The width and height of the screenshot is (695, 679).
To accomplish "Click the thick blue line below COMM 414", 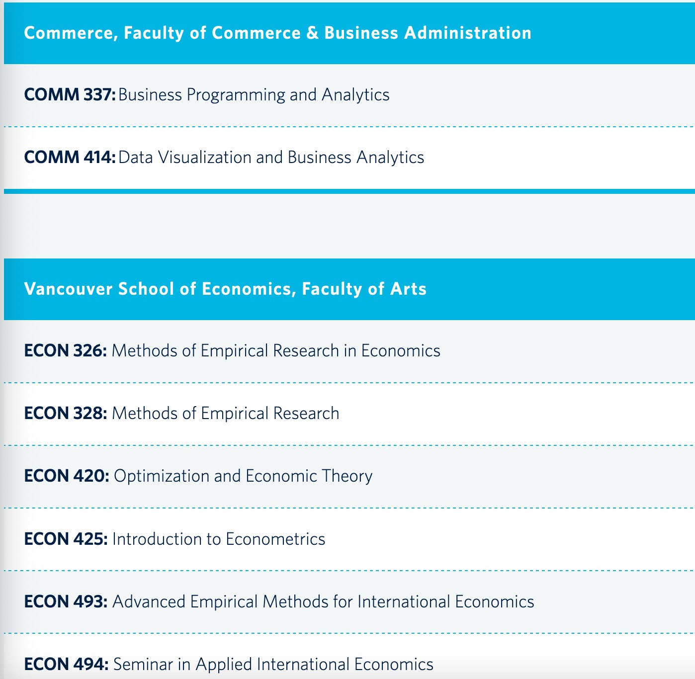I will [x=348, y=191].
